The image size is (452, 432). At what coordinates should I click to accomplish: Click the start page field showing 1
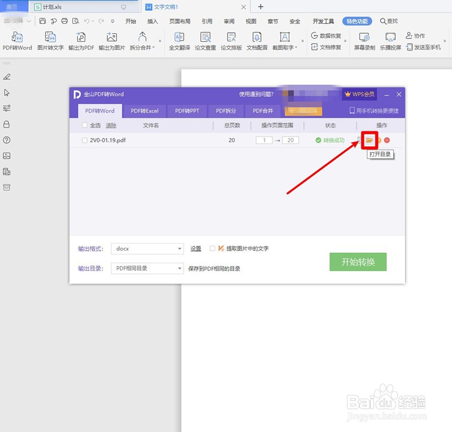(264, 141)
